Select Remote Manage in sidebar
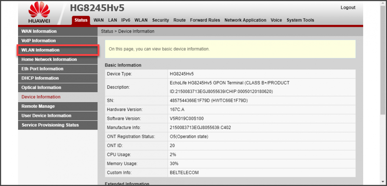387x186 pixels. tap(38, 106)
